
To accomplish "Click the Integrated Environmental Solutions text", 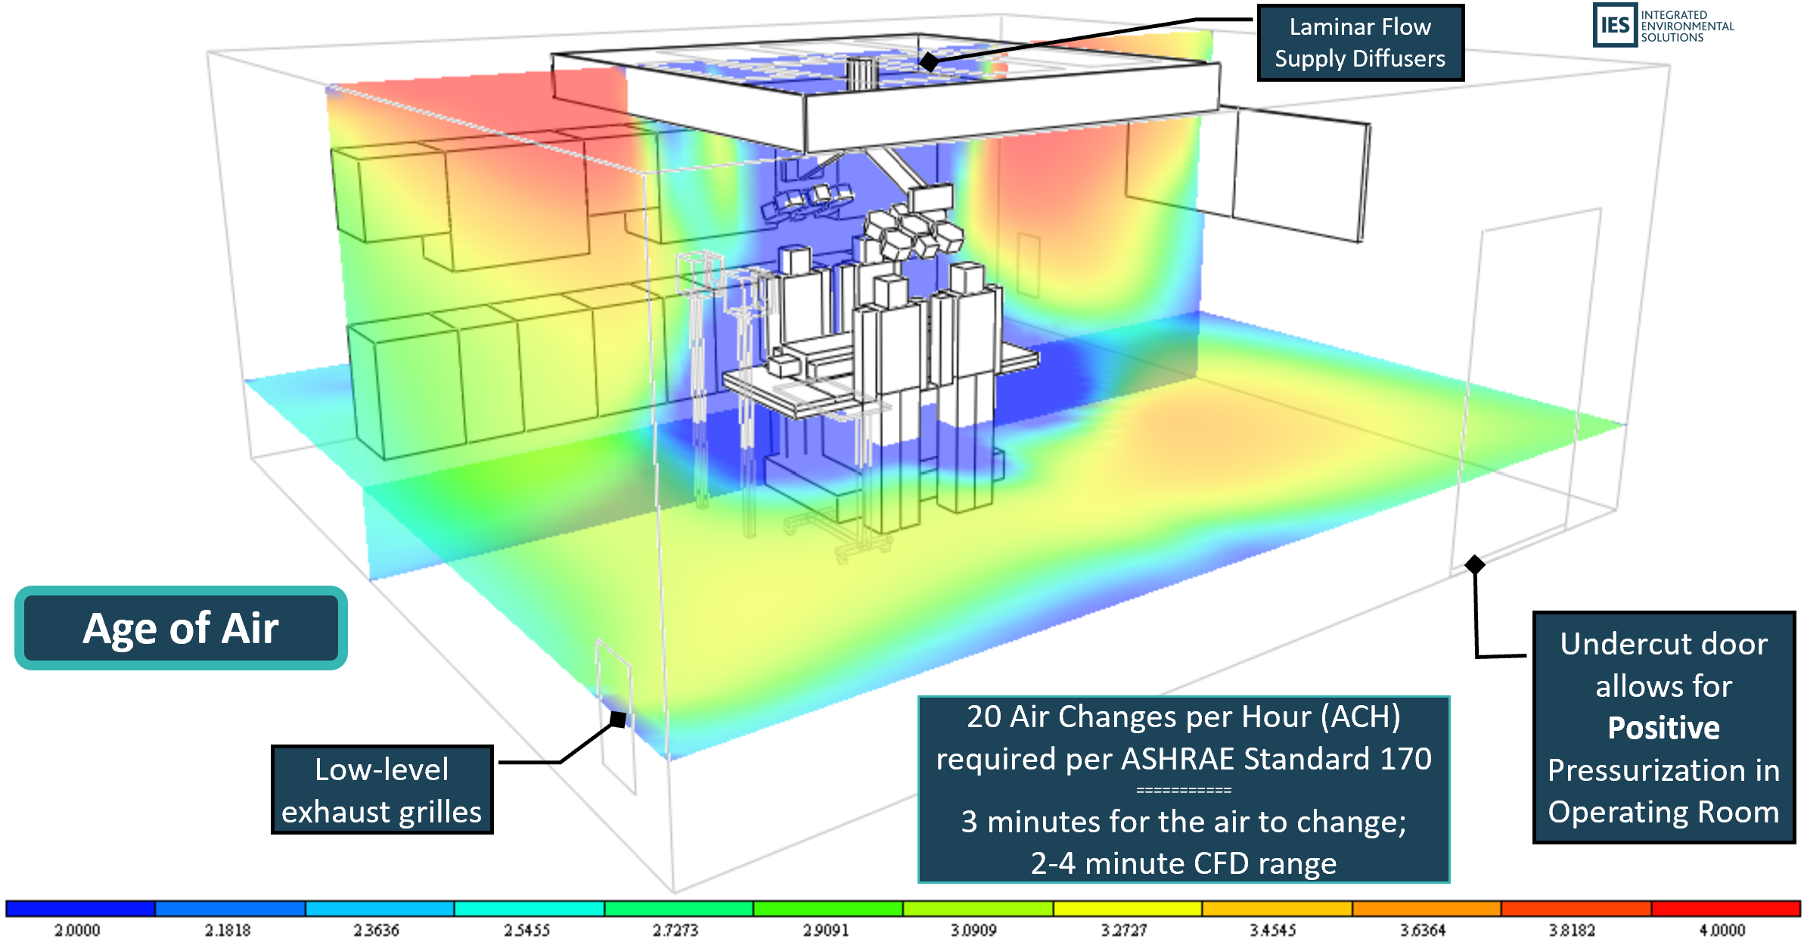I will [1686, 26].
